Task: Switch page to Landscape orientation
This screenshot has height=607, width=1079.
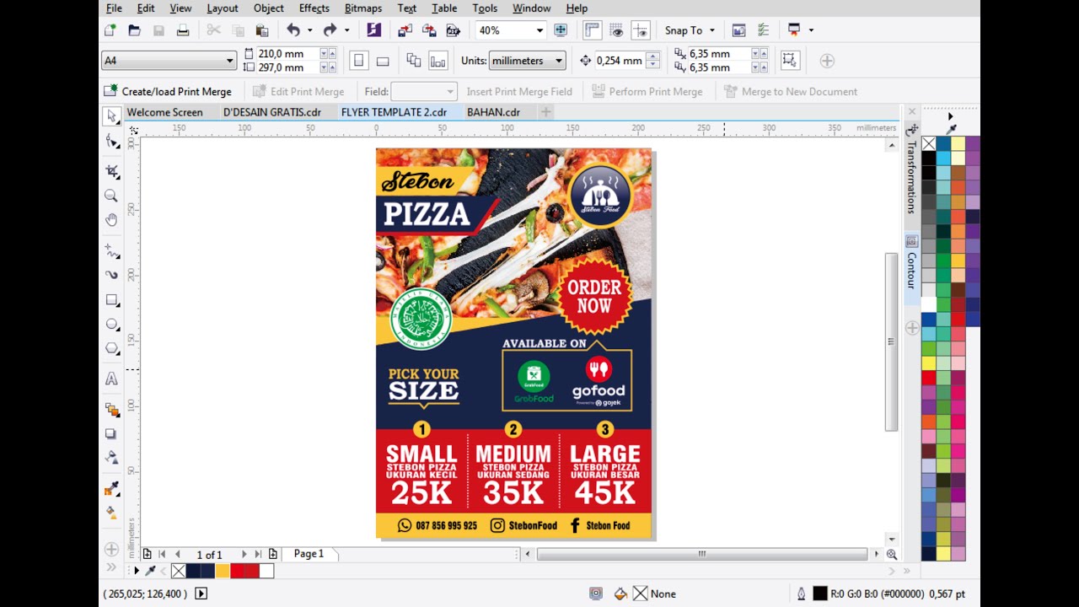Action: point(383,61)
